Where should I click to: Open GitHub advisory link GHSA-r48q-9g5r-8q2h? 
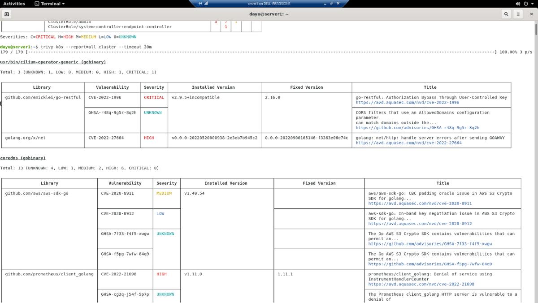point(417,128)
